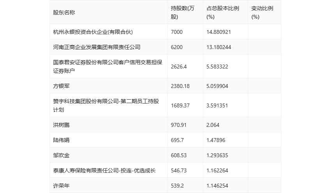Select shareholder 杭州永银投资合伙企业(有限合伙)
Viewport: 331px width, 193px height.
[x=93, y=32]
